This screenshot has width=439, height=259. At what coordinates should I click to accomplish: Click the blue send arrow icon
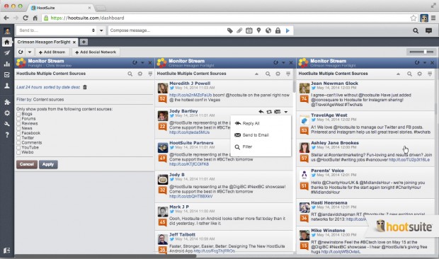(287, 30)
